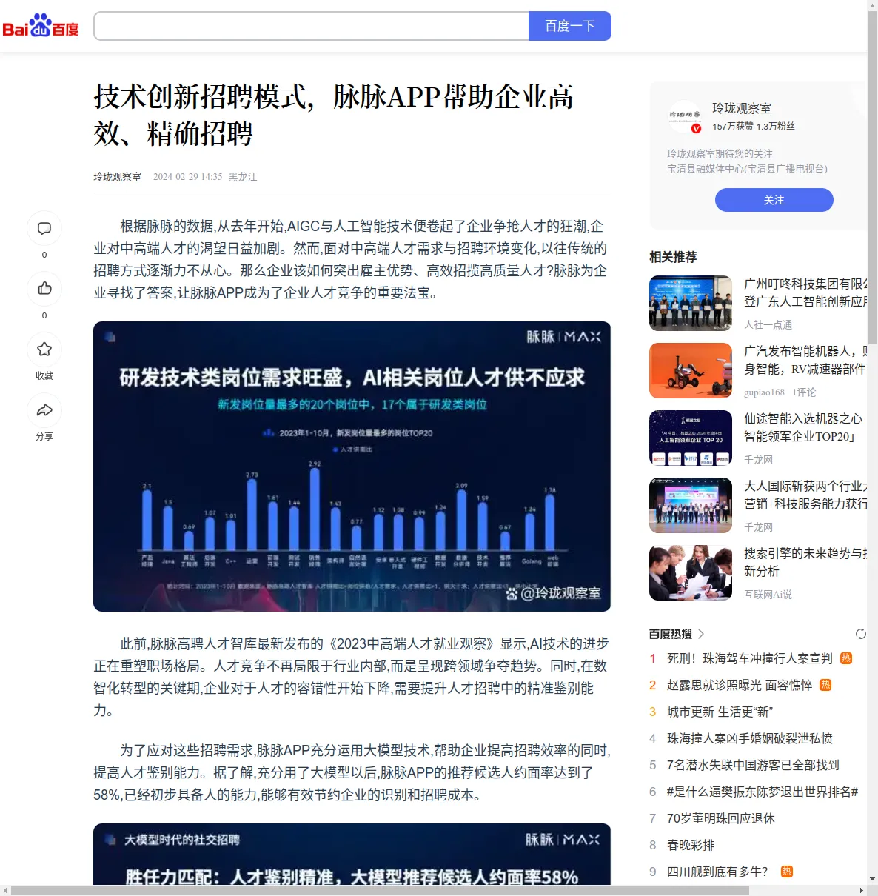Follow author with the 关注 button

point(774,200)
